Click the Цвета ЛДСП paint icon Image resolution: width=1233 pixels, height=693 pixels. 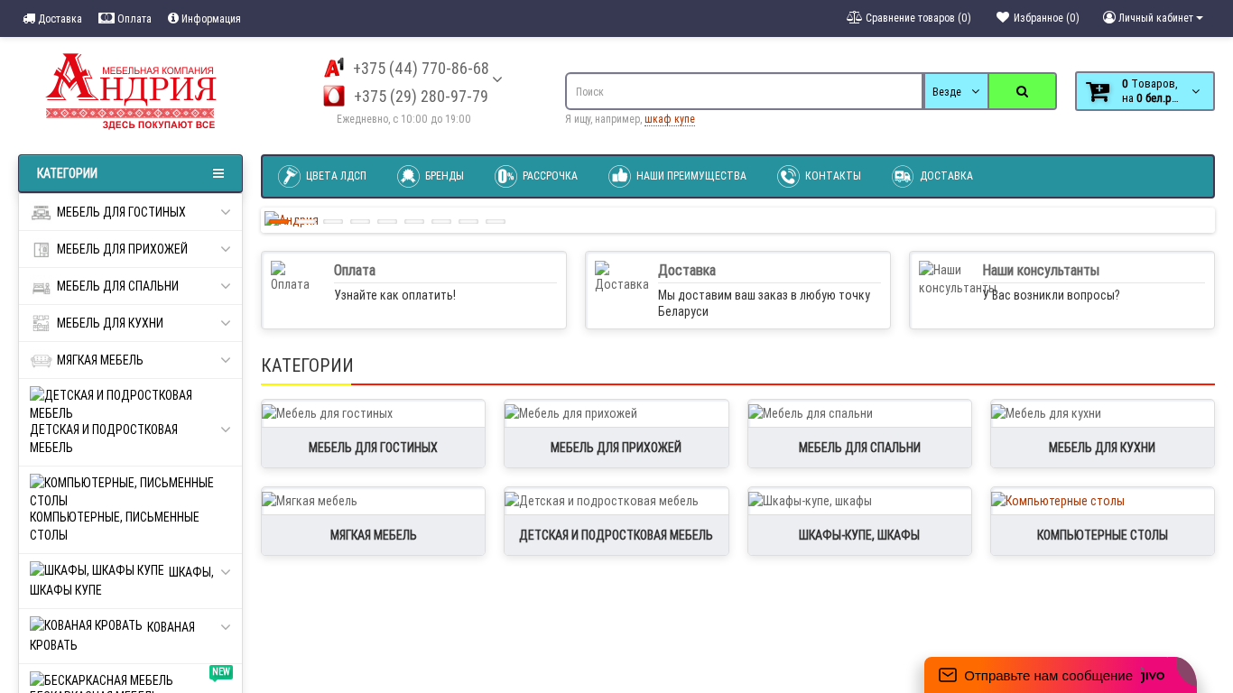click(289, 176)
